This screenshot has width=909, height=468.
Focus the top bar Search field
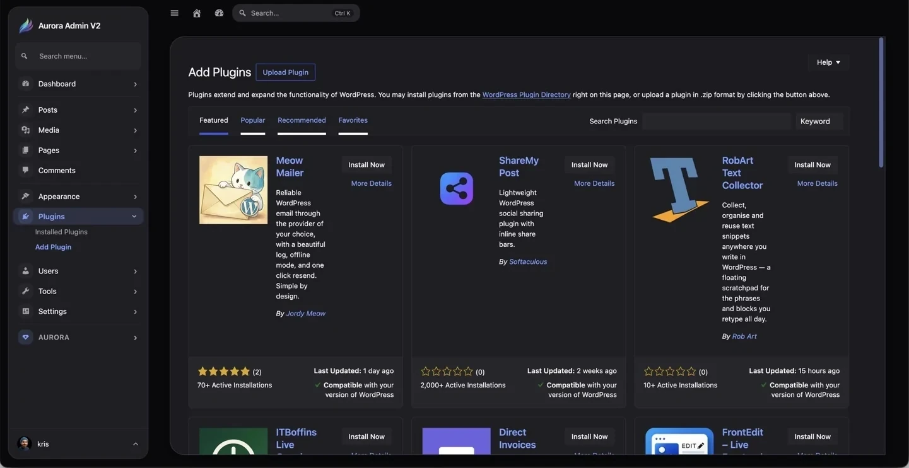(296, 13)
